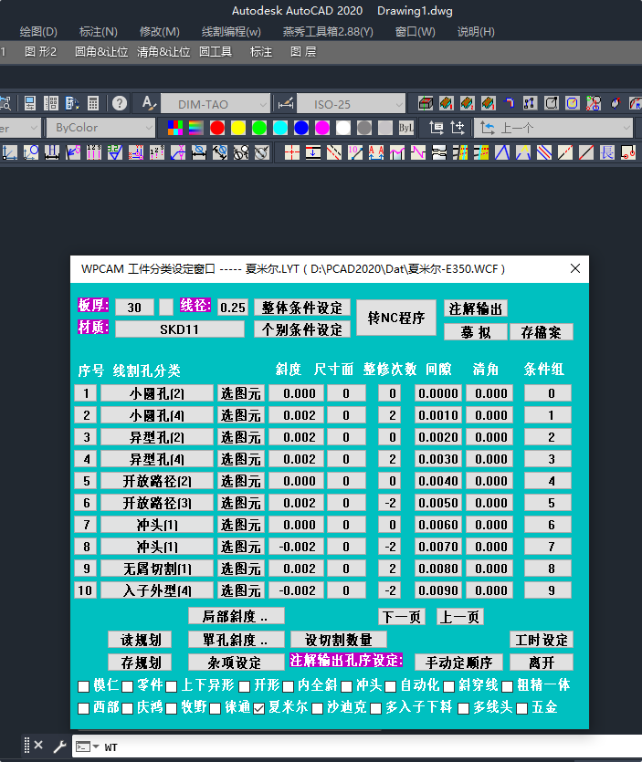Screen dimensions: 642x762
Task: Select the red color swatch
Action: coord(217,128)
